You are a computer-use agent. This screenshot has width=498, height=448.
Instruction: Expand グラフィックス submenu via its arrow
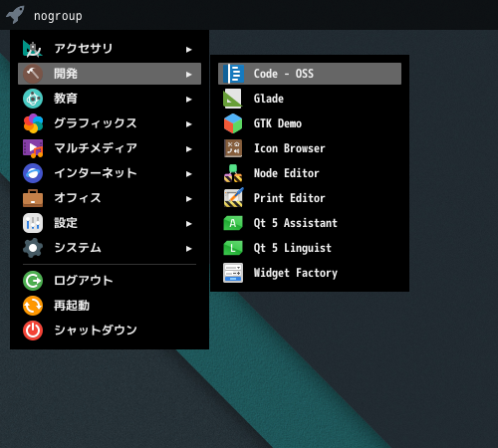click(189, 124)
